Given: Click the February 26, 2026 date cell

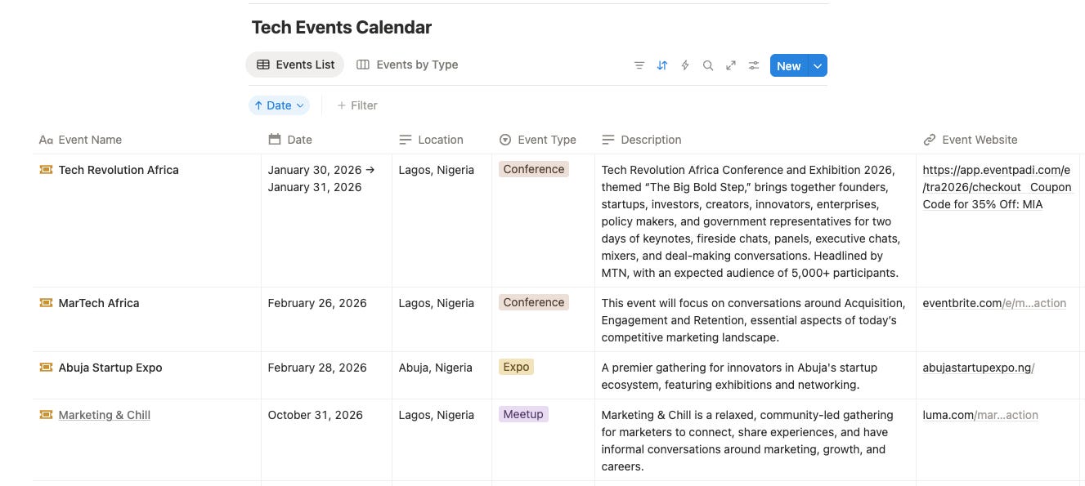Looking at the screenshot, I should pyautogui.click(x=317, y=303).
